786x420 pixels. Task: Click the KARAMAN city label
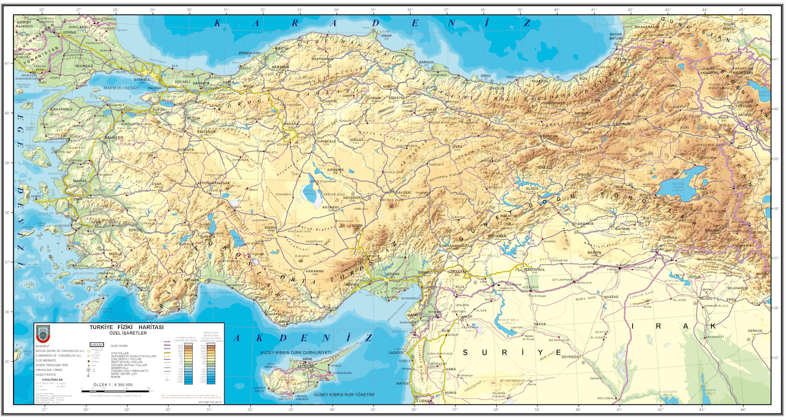[315, 271]
